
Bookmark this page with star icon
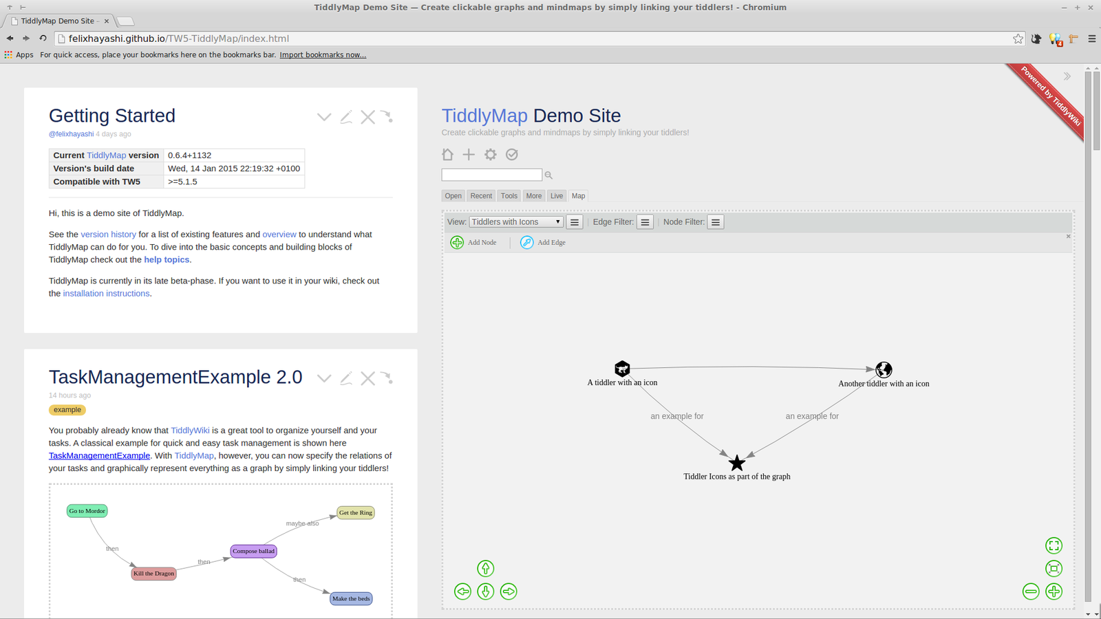pos(1018,39)
